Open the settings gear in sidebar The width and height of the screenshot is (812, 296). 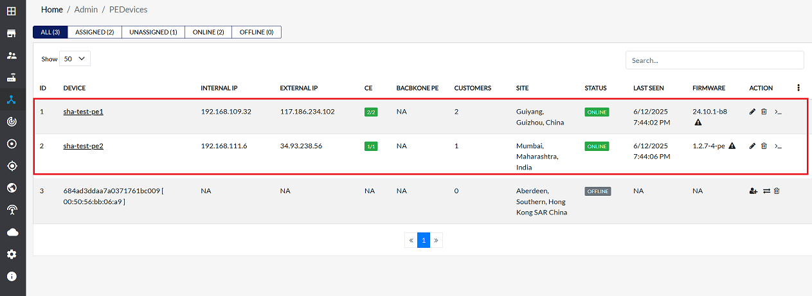click(12, 254)
